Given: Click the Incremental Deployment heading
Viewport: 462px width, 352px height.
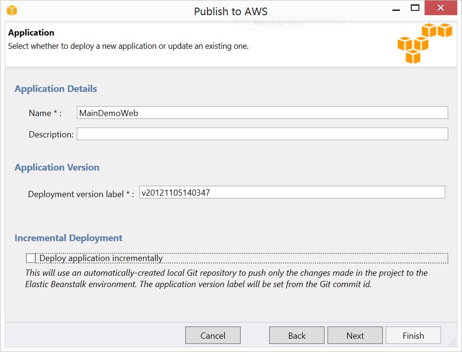Looking at the screenshot, I should pyautogui.click(x=68, y=238).
